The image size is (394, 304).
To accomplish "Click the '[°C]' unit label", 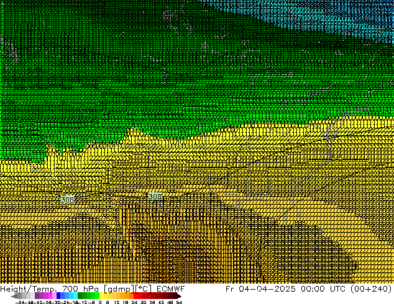I will pyautogui.click(x=144, y=289).
